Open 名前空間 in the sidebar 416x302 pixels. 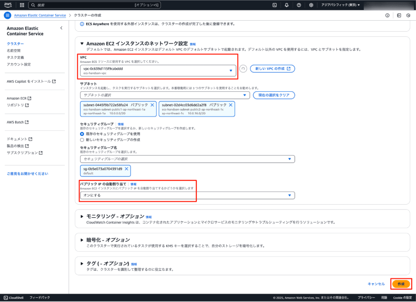[x=13, y=50]
